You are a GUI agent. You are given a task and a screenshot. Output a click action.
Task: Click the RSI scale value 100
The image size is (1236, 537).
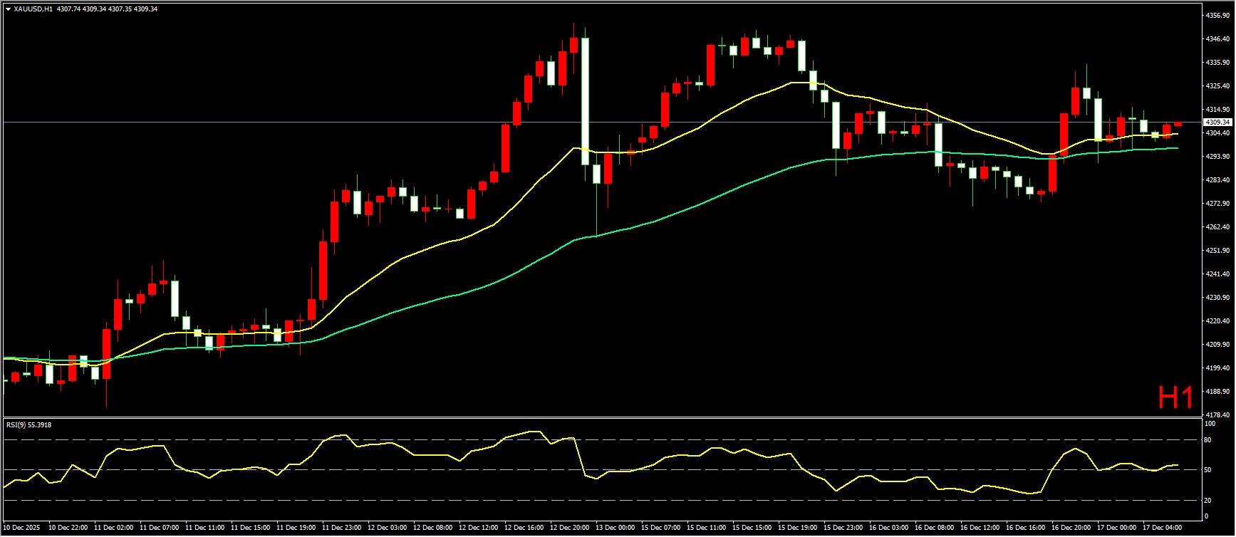click(x=1209, y=424)
